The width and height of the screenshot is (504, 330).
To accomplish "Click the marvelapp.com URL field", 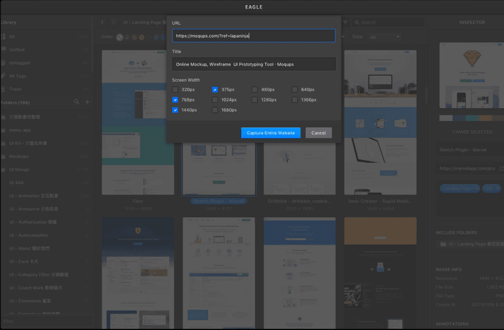I will (468, 168).
